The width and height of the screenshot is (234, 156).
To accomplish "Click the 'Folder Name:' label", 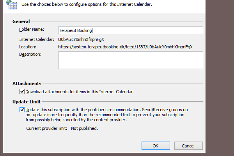I will 32,29.
